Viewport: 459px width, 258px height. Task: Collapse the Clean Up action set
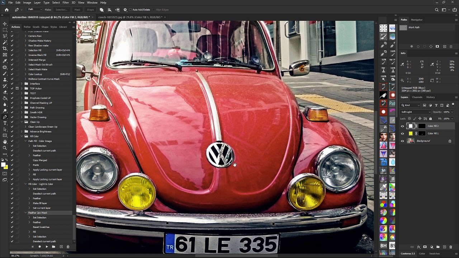(x=22, y=122)
